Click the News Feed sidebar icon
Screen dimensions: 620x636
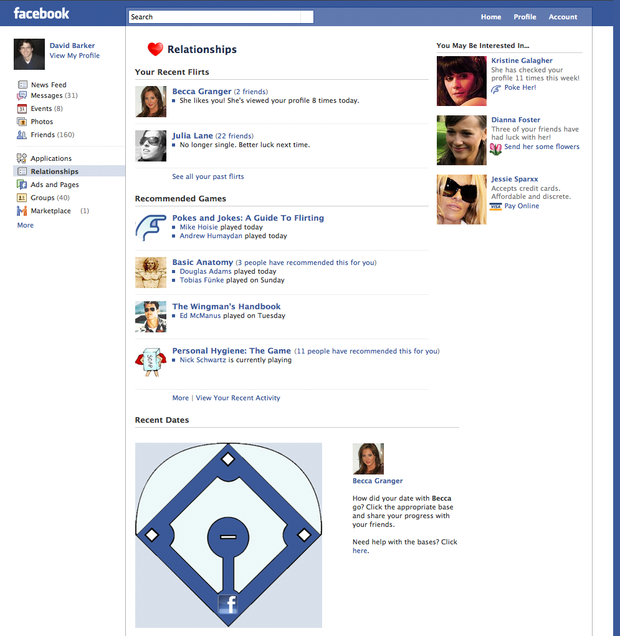click(x=22, y=84)
